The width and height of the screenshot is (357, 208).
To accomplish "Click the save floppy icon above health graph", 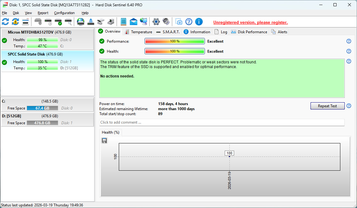I will [104, 141].
